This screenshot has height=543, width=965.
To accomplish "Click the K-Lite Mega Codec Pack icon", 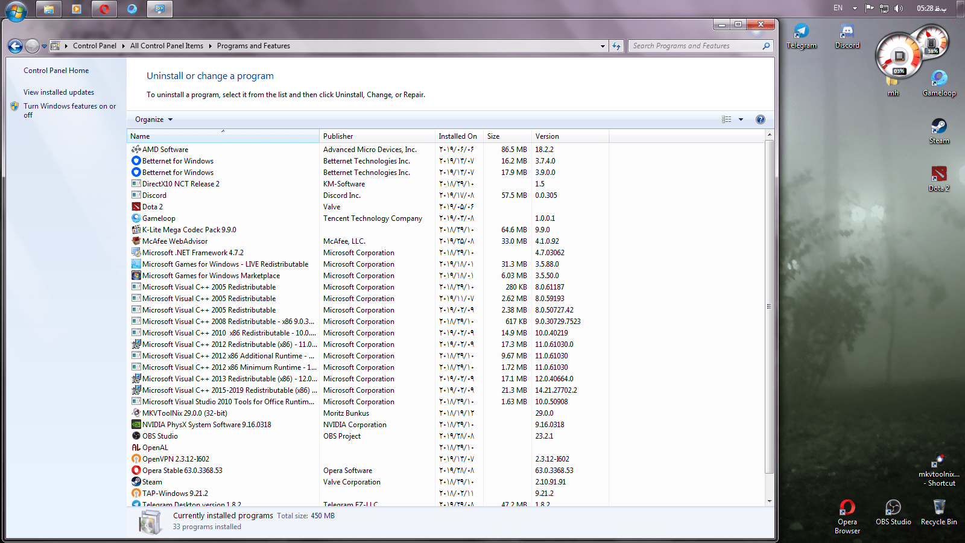I will (x=136, y=230).
